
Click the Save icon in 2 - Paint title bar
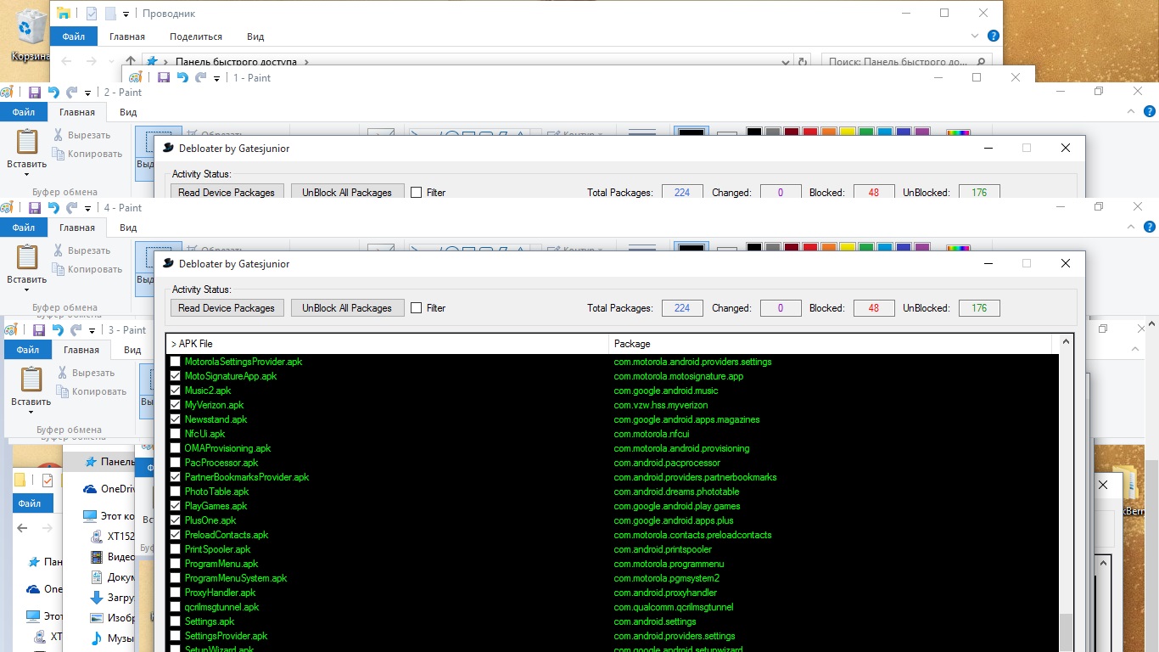tap(35, 92)
